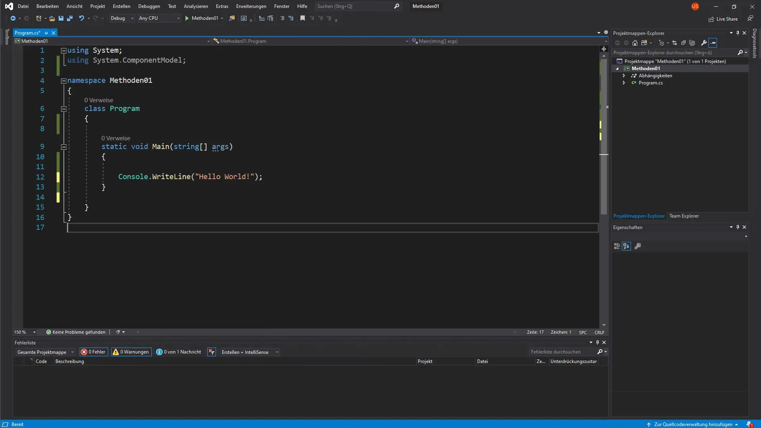This screenshot has height=428, width=761.
Task: Click Zur Quellcodeverwaltung hinzufügen in status bar
Action: tap(693, 424)
